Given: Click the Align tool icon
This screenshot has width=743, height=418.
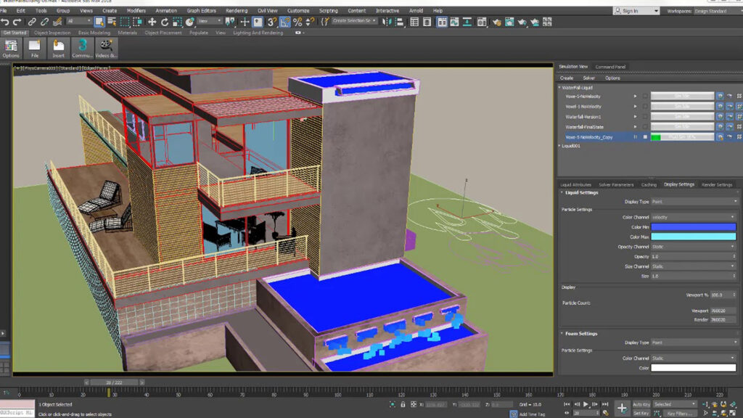Looking at the screenshot, I should click(400, 22).
